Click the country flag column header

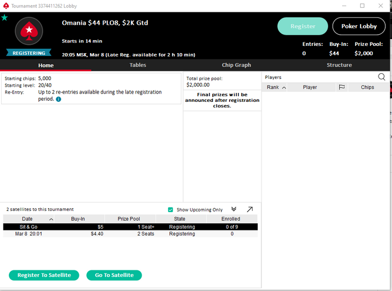(342, 87)
